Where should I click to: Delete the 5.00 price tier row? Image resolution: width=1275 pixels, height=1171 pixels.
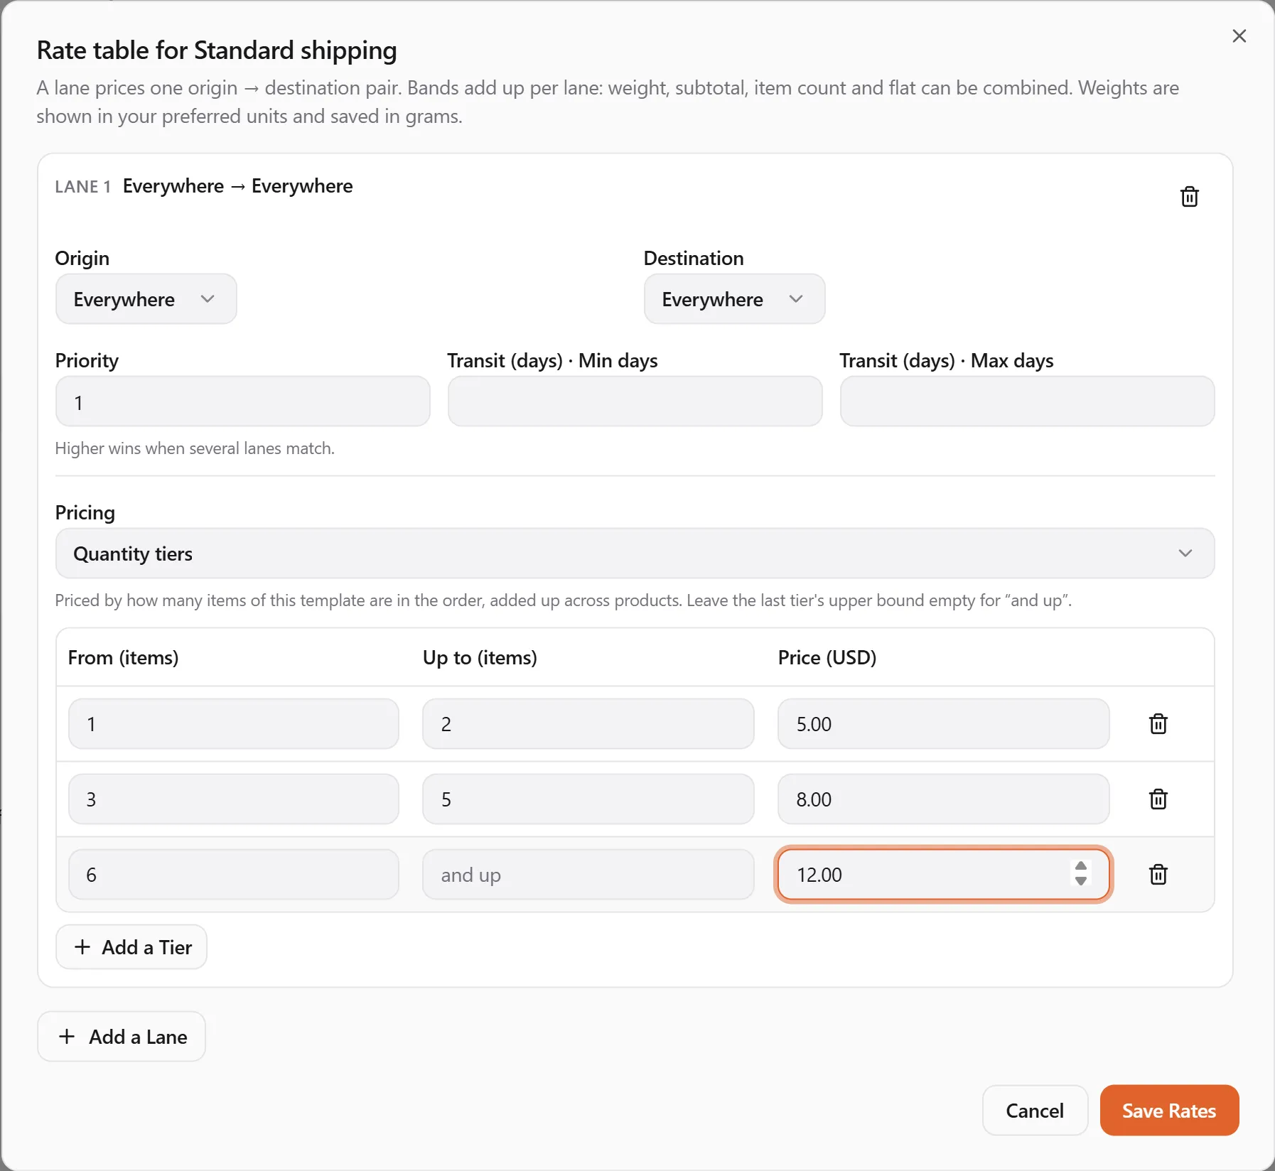[1158, 724]
